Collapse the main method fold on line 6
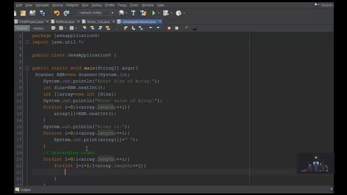 click(x=27, y=68)
